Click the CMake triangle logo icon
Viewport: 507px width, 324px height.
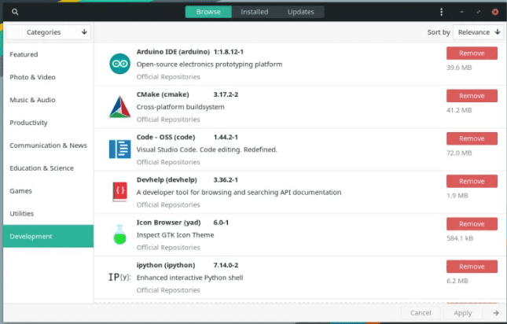120,107
